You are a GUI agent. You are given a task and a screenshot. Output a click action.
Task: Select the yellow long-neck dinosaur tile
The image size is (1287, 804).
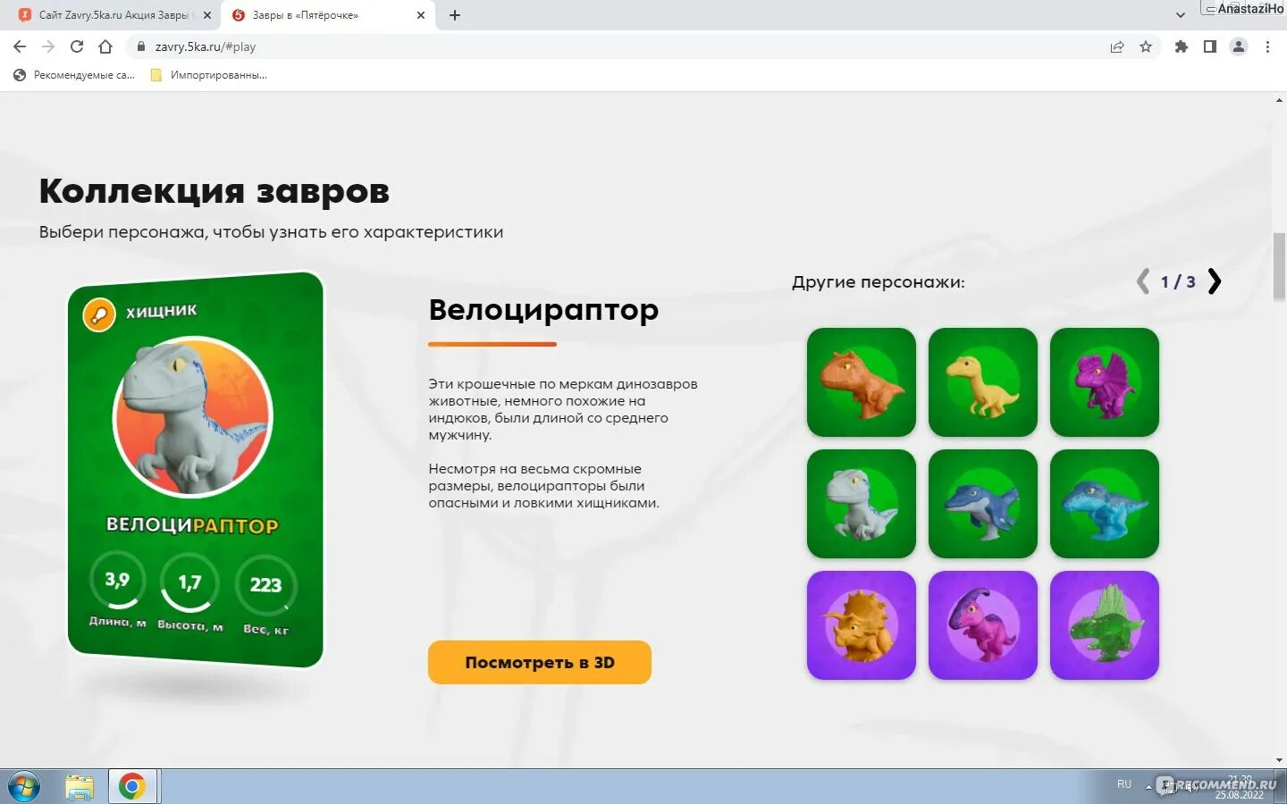[983, 382]
